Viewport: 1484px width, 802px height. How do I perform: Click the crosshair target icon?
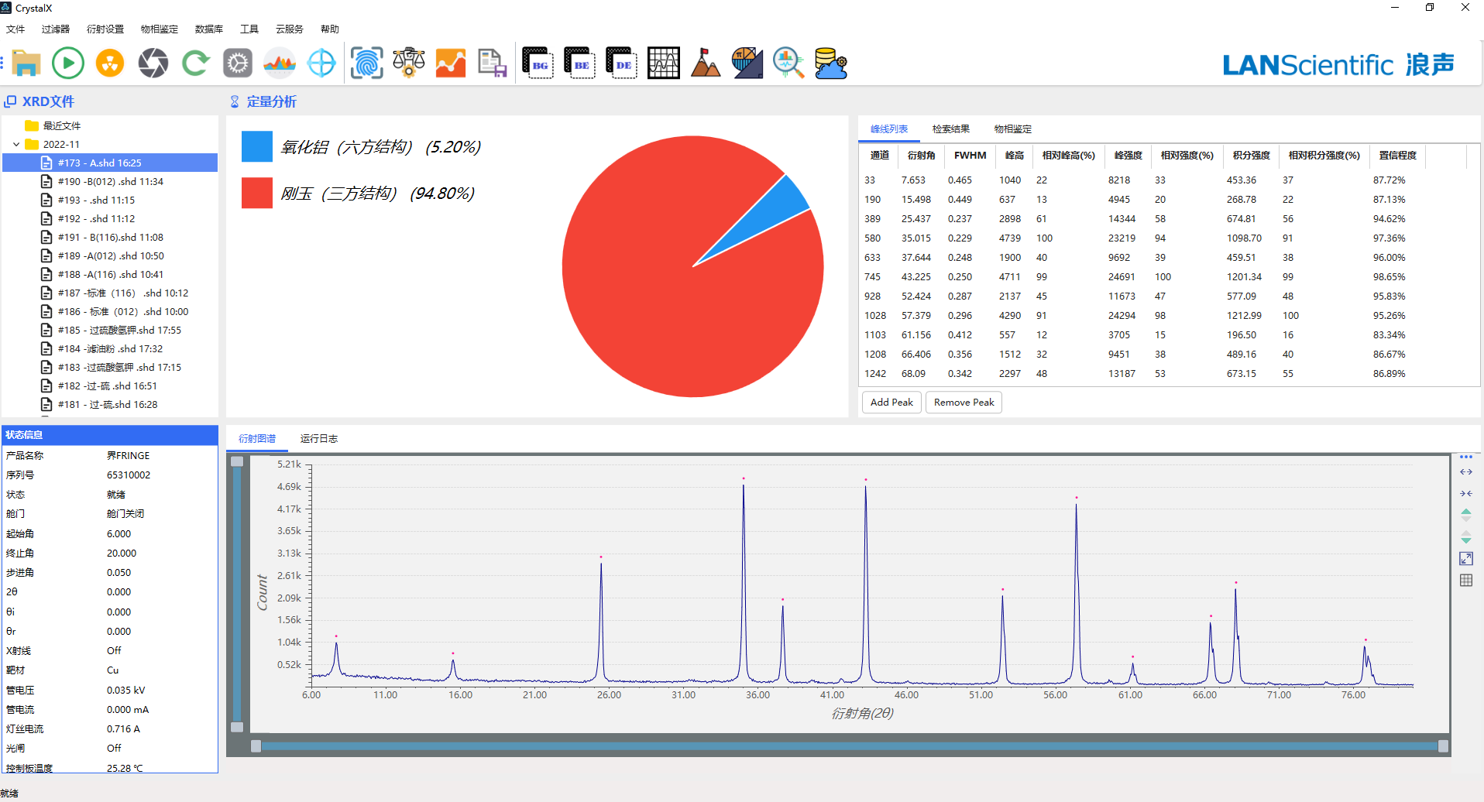click(321, 63)
